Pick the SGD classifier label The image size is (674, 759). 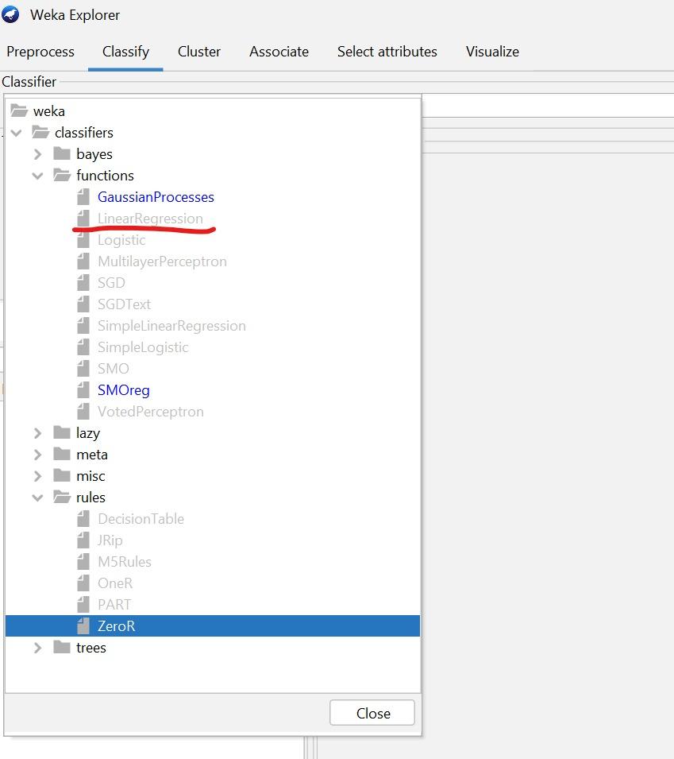click(x=111, y=283)
